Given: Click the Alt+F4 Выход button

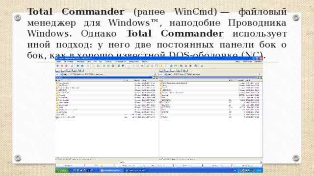Looking at the screenshot, I should (x=247, y=166).
